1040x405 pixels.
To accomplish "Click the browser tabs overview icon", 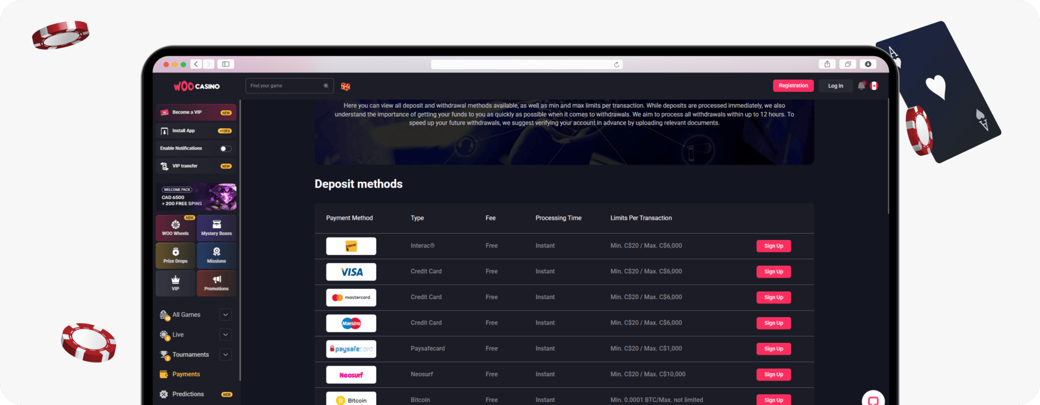I will click(x=848, y=64).
